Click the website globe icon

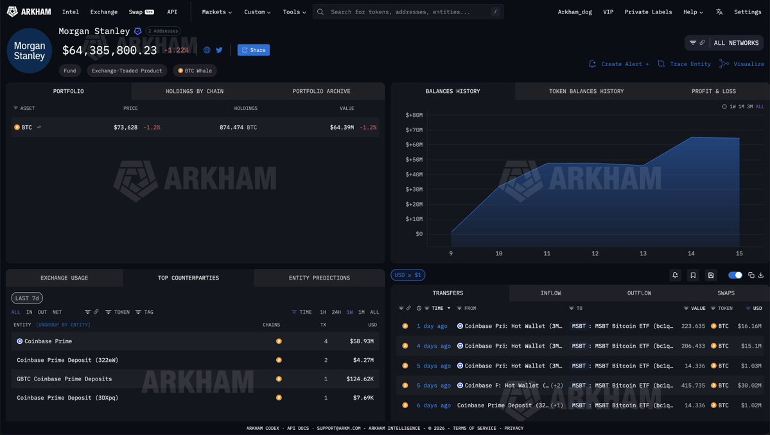click(207, 50)
